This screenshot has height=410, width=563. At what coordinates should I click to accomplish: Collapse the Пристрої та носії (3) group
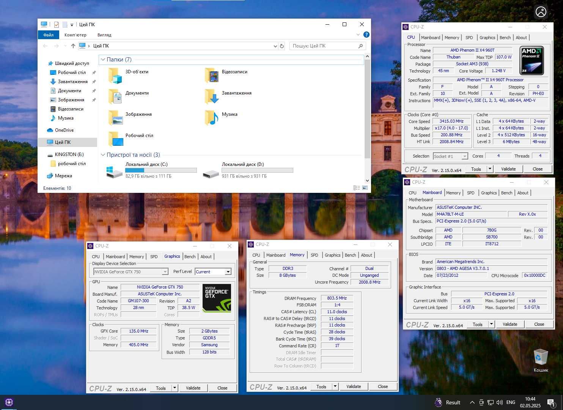(x=103, y=155)
